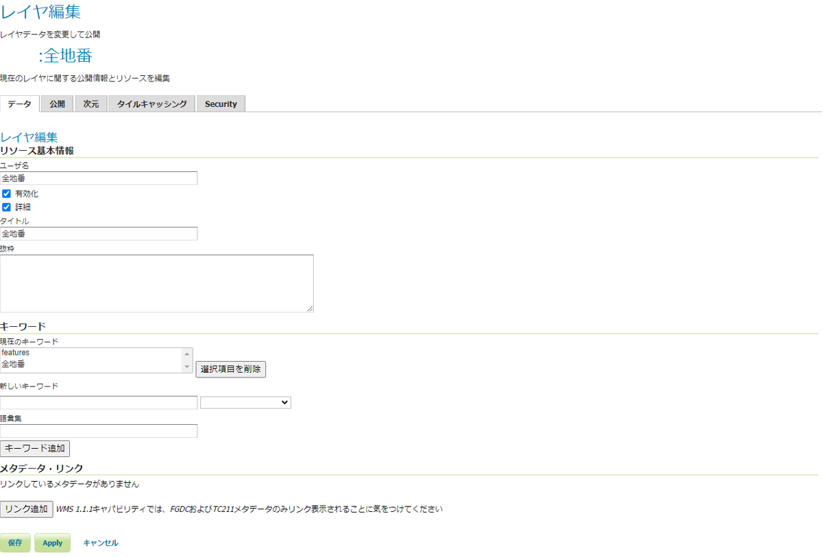
Task: Switch to タイルキャッシング tab
Action: click(x=151, y=104)
